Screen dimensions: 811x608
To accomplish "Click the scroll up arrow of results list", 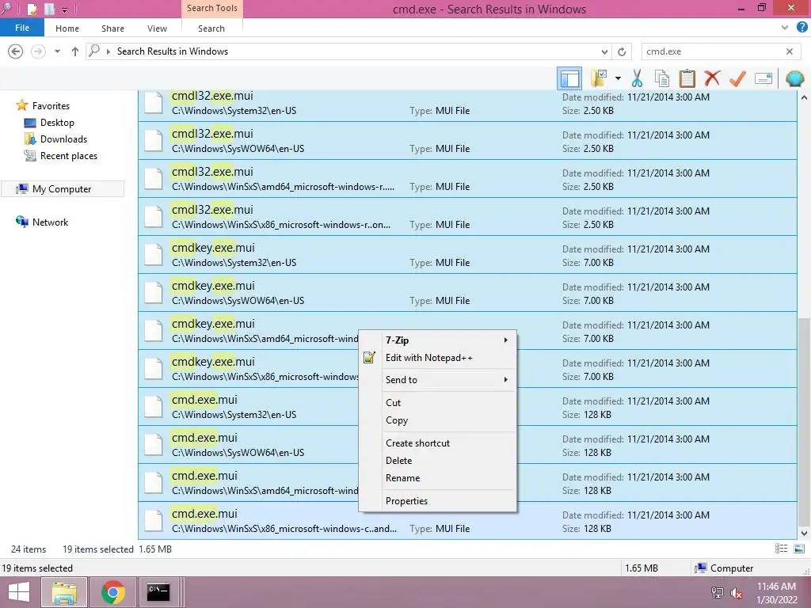I will (804, 97).
